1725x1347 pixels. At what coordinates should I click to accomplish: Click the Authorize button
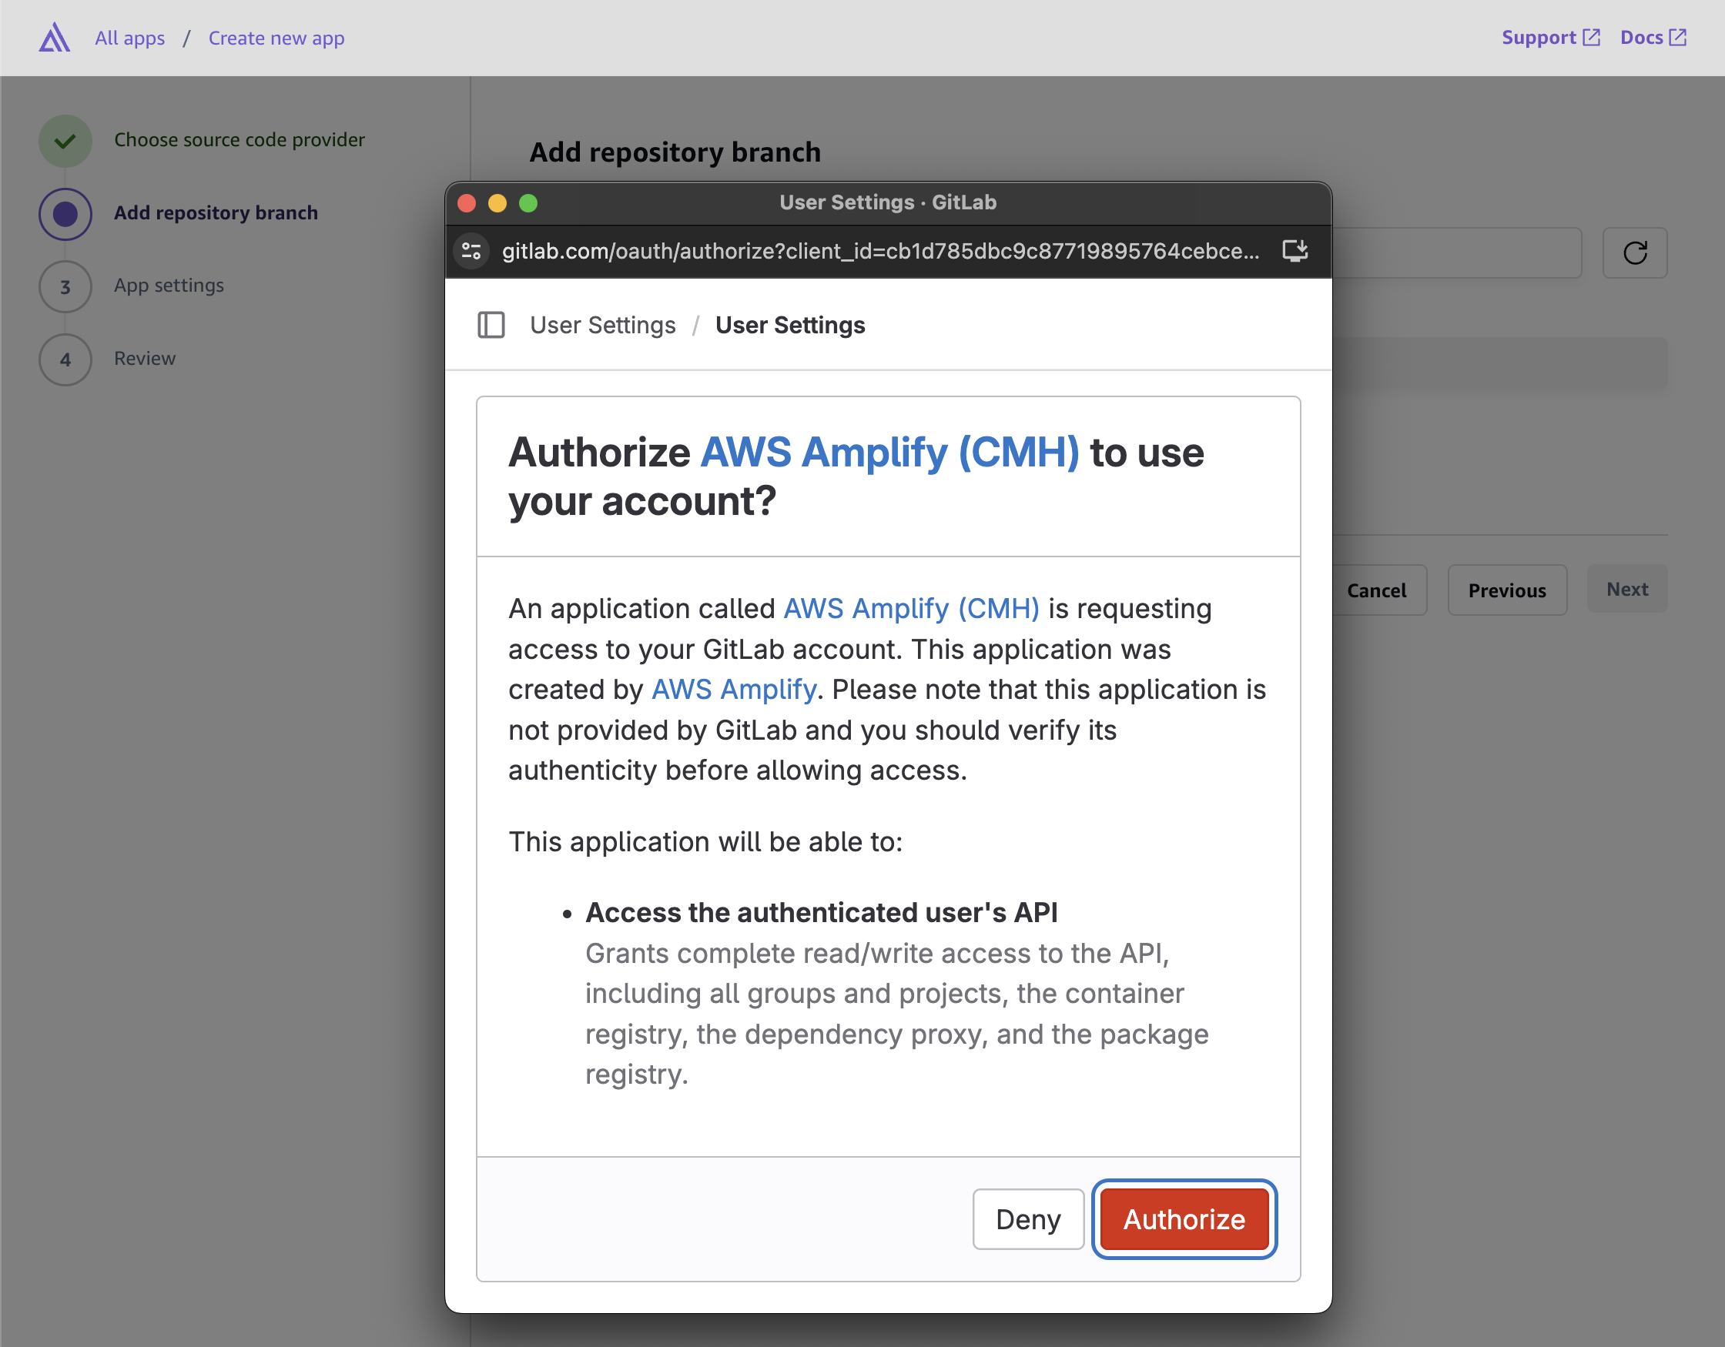tap(1183, 1219)
